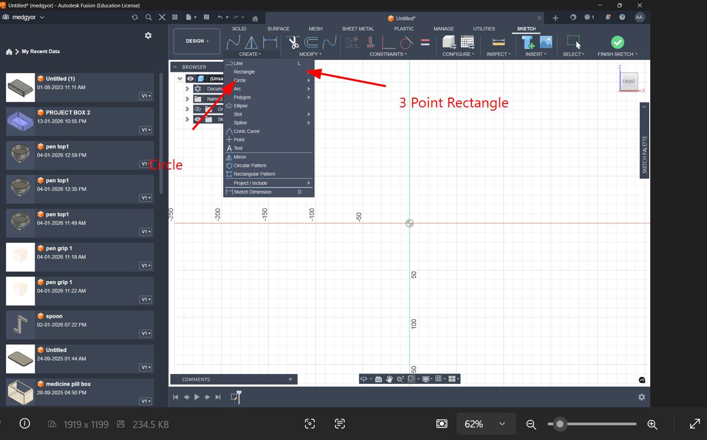Image resolution: width=707 pixels, height=440 pixels.
Task: Expand Document Settings tree node
Action: click(x=187, y=89)
